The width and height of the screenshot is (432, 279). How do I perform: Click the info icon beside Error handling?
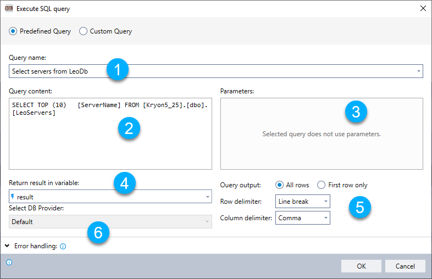tap(63, 247)
